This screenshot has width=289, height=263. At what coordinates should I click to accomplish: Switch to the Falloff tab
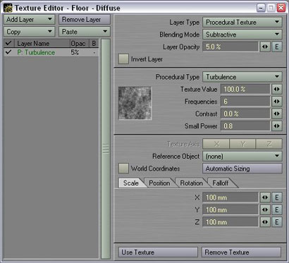coord(221,183)
